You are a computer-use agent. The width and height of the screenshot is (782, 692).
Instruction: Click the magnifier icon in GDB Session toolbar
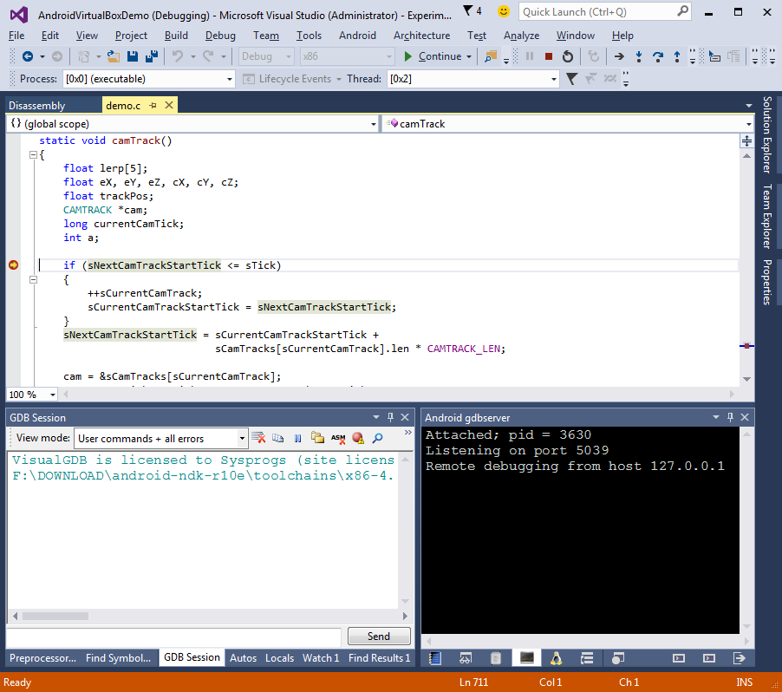point(377,439)
